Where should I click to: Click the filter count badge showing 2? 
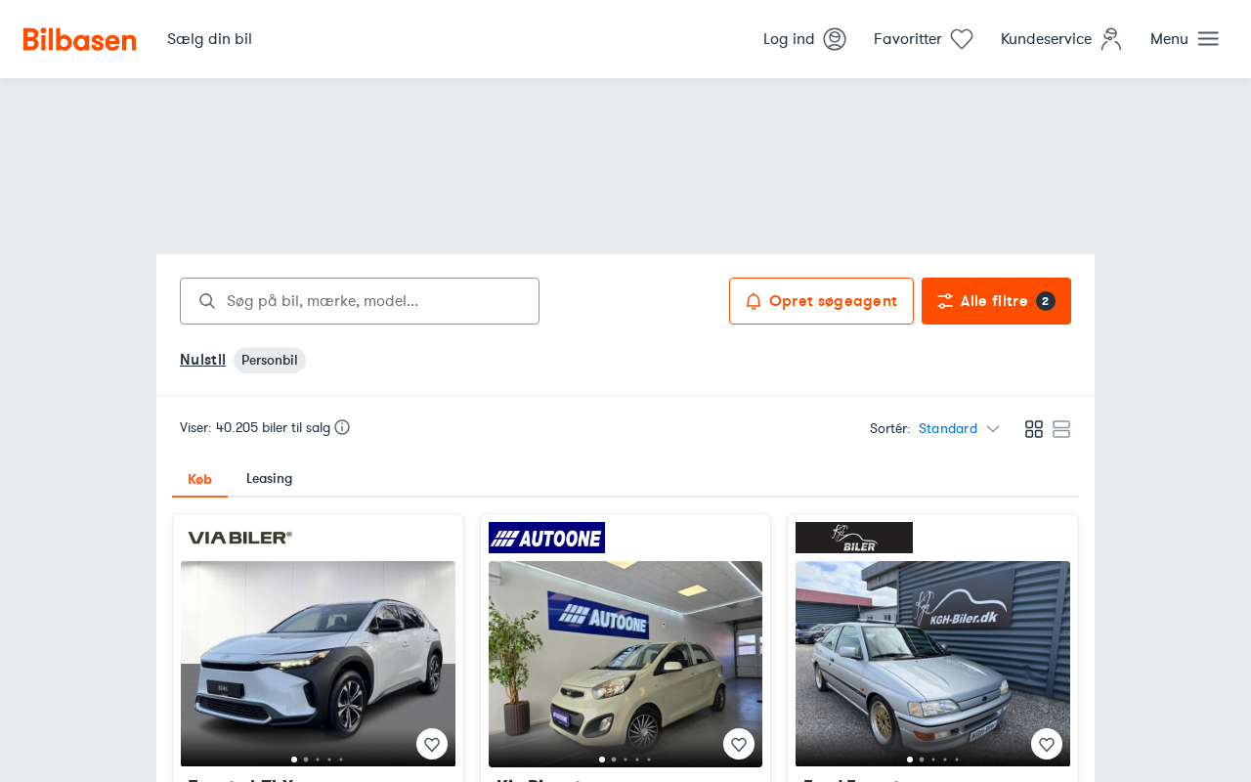coord(1046,301)
